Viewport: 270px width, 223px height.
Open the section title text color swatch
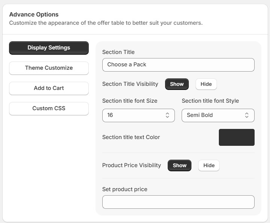click(237, 137)
